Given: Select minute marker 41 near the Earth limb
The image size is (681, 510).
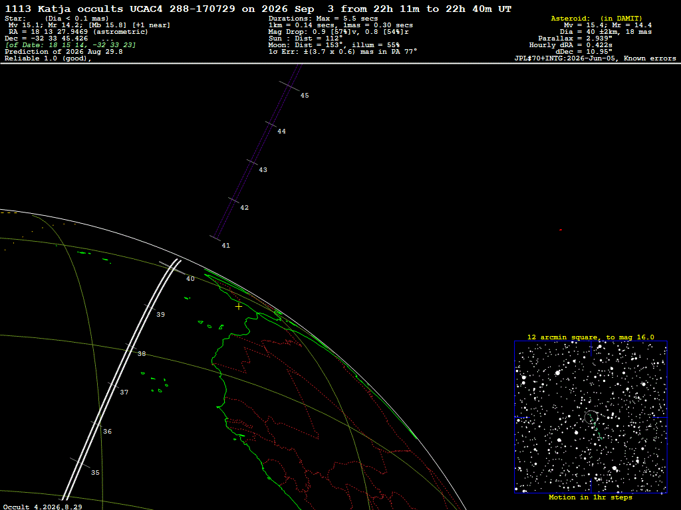Looking at the screenshot, I should pos(226,246).
